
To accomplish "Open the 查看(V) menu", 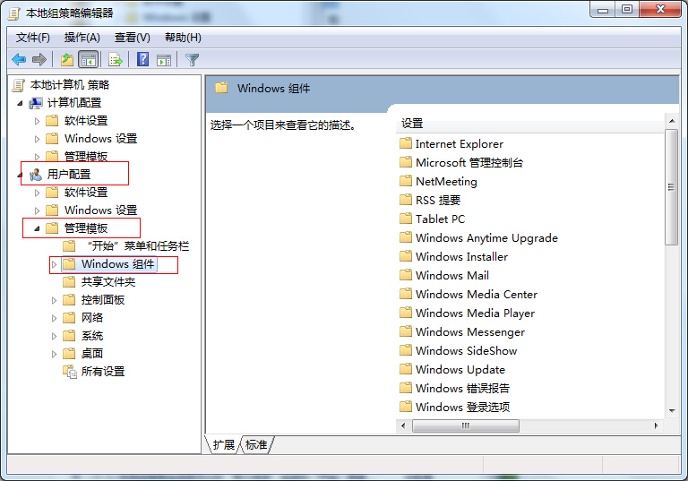I will click(x=132, y=38).
